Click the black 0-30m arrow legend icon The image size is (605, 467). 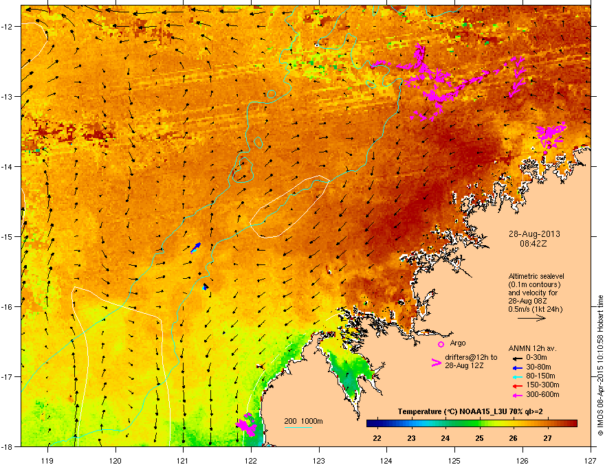coord(516,358)
